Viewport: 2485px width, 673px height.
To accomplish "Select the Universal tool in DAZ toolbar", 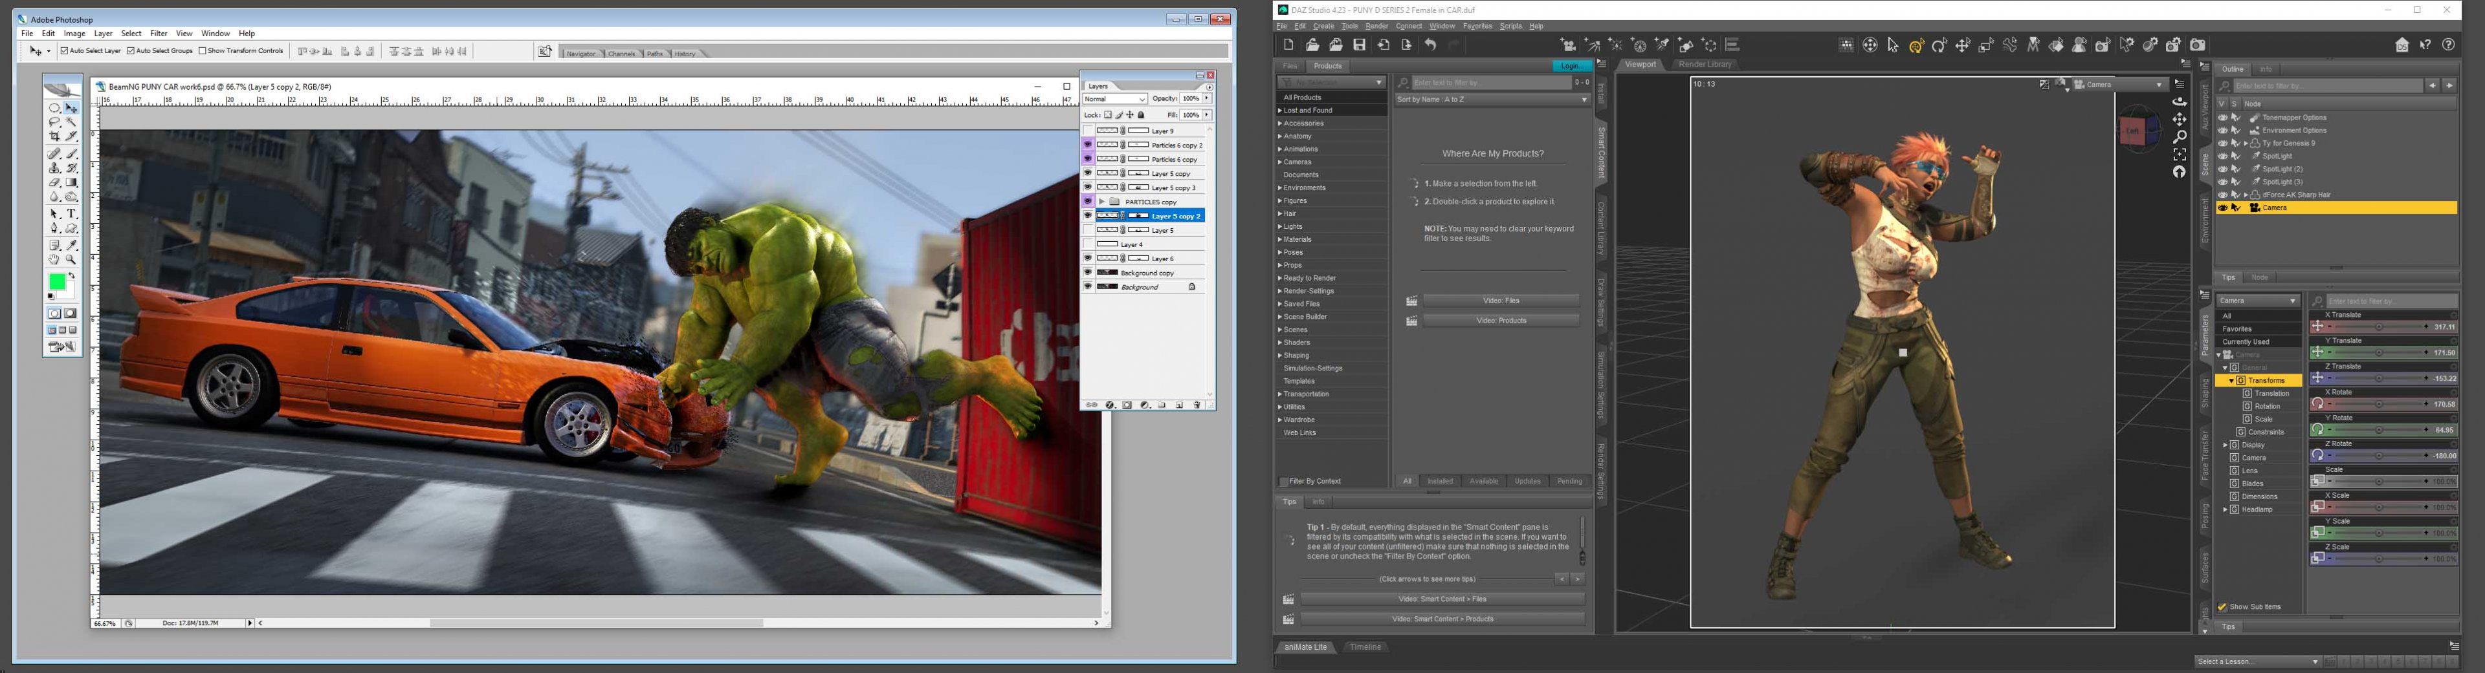I will pyautogui.click(x=1917, y=45).
